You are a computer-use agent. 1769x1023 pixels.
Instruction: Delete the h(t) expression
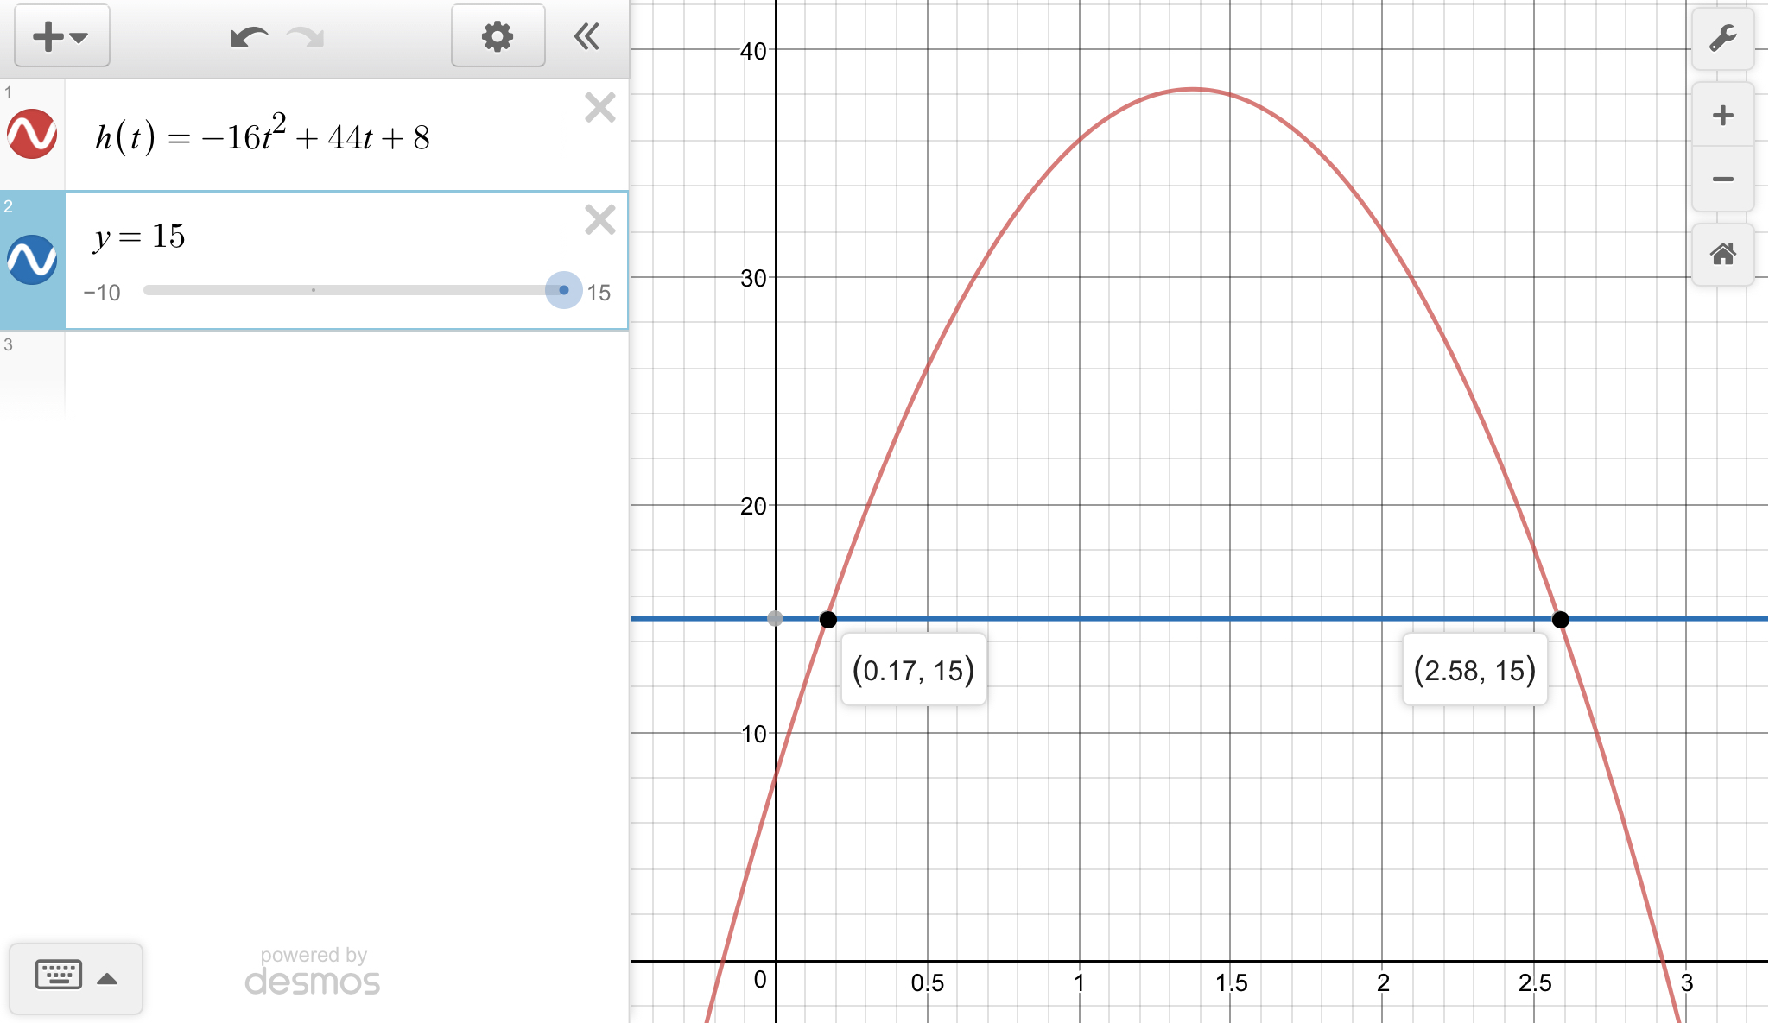[599, 108]
